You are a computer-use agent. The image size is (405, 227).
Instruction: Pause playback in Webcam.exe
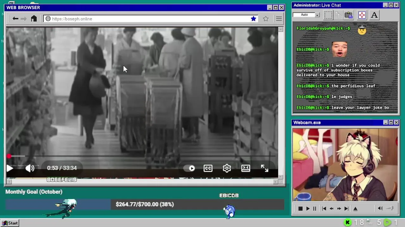pos(315,208)
